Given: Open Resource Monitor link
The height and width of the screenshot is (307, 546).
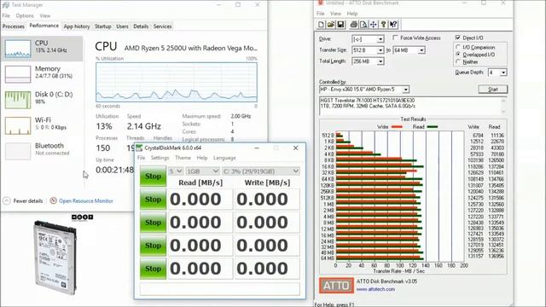Looking at the screenshot, I should pos(86,201).
